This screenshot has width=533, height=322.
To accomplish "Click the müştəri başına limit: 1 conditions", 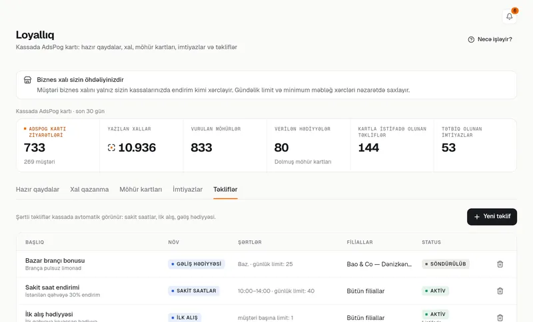I will point(265,318).
